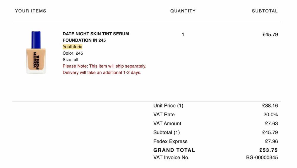Click the item quantity value 1
The image size is (297, 168).
pos(183,35)
